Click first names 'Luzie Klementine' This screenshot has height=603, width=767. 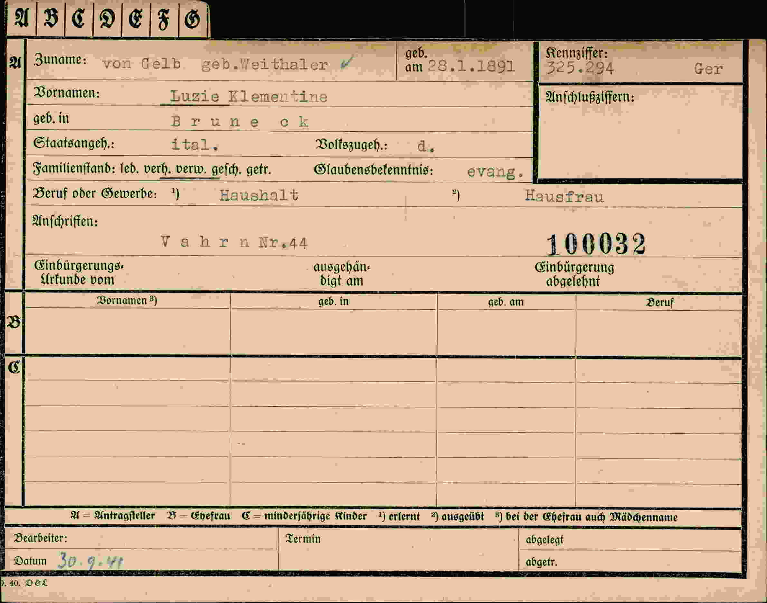249,97
